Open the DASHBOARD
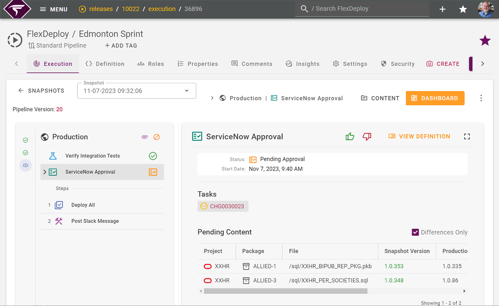Screen dimensions: 499x306 [435, 98]
